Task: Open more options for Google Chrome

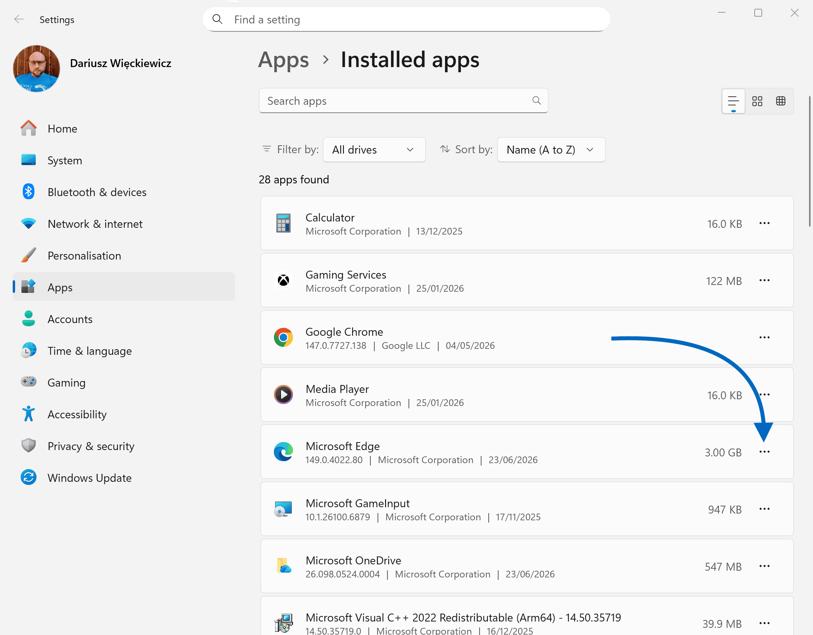Action: [765, 337]
